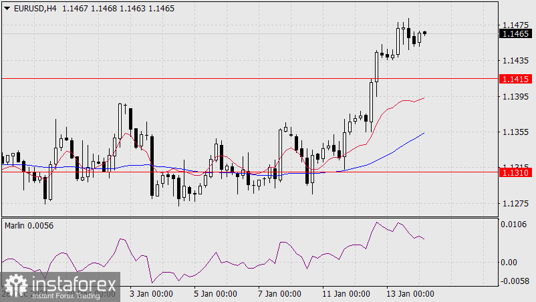Image resolution: width=536 pixels, height=302 pixels.
Task: Click the 3 Jan 00:00 time label
Action: pyautogui.click(x=151, y=294)
